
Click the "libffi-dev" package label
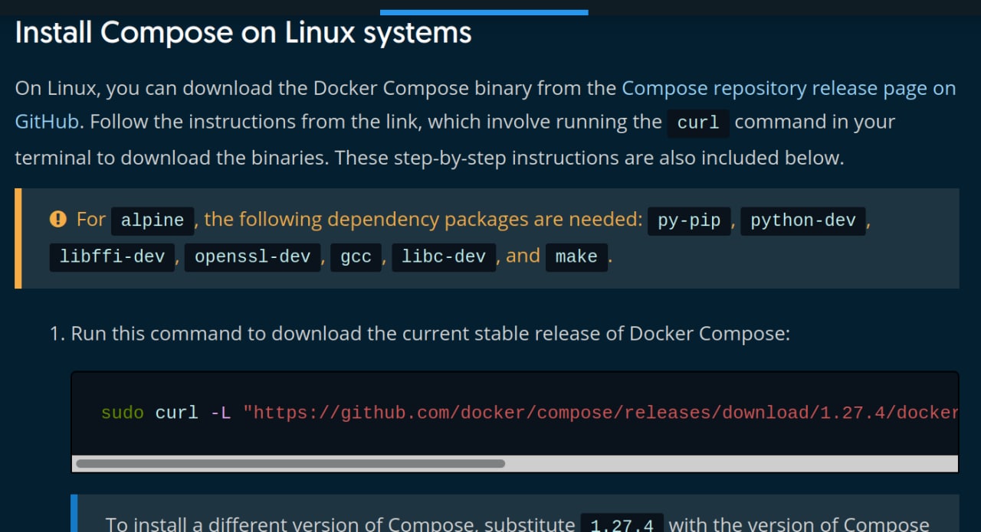coord(112,257)
